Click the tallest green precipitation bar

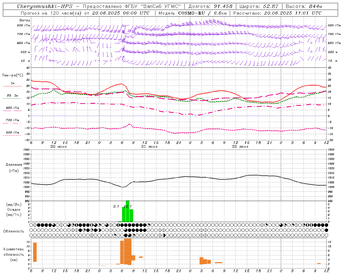[127, 211]
